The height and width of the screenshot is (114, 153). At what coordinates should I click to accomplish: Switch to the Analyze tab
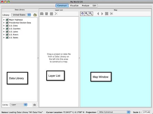85,6
